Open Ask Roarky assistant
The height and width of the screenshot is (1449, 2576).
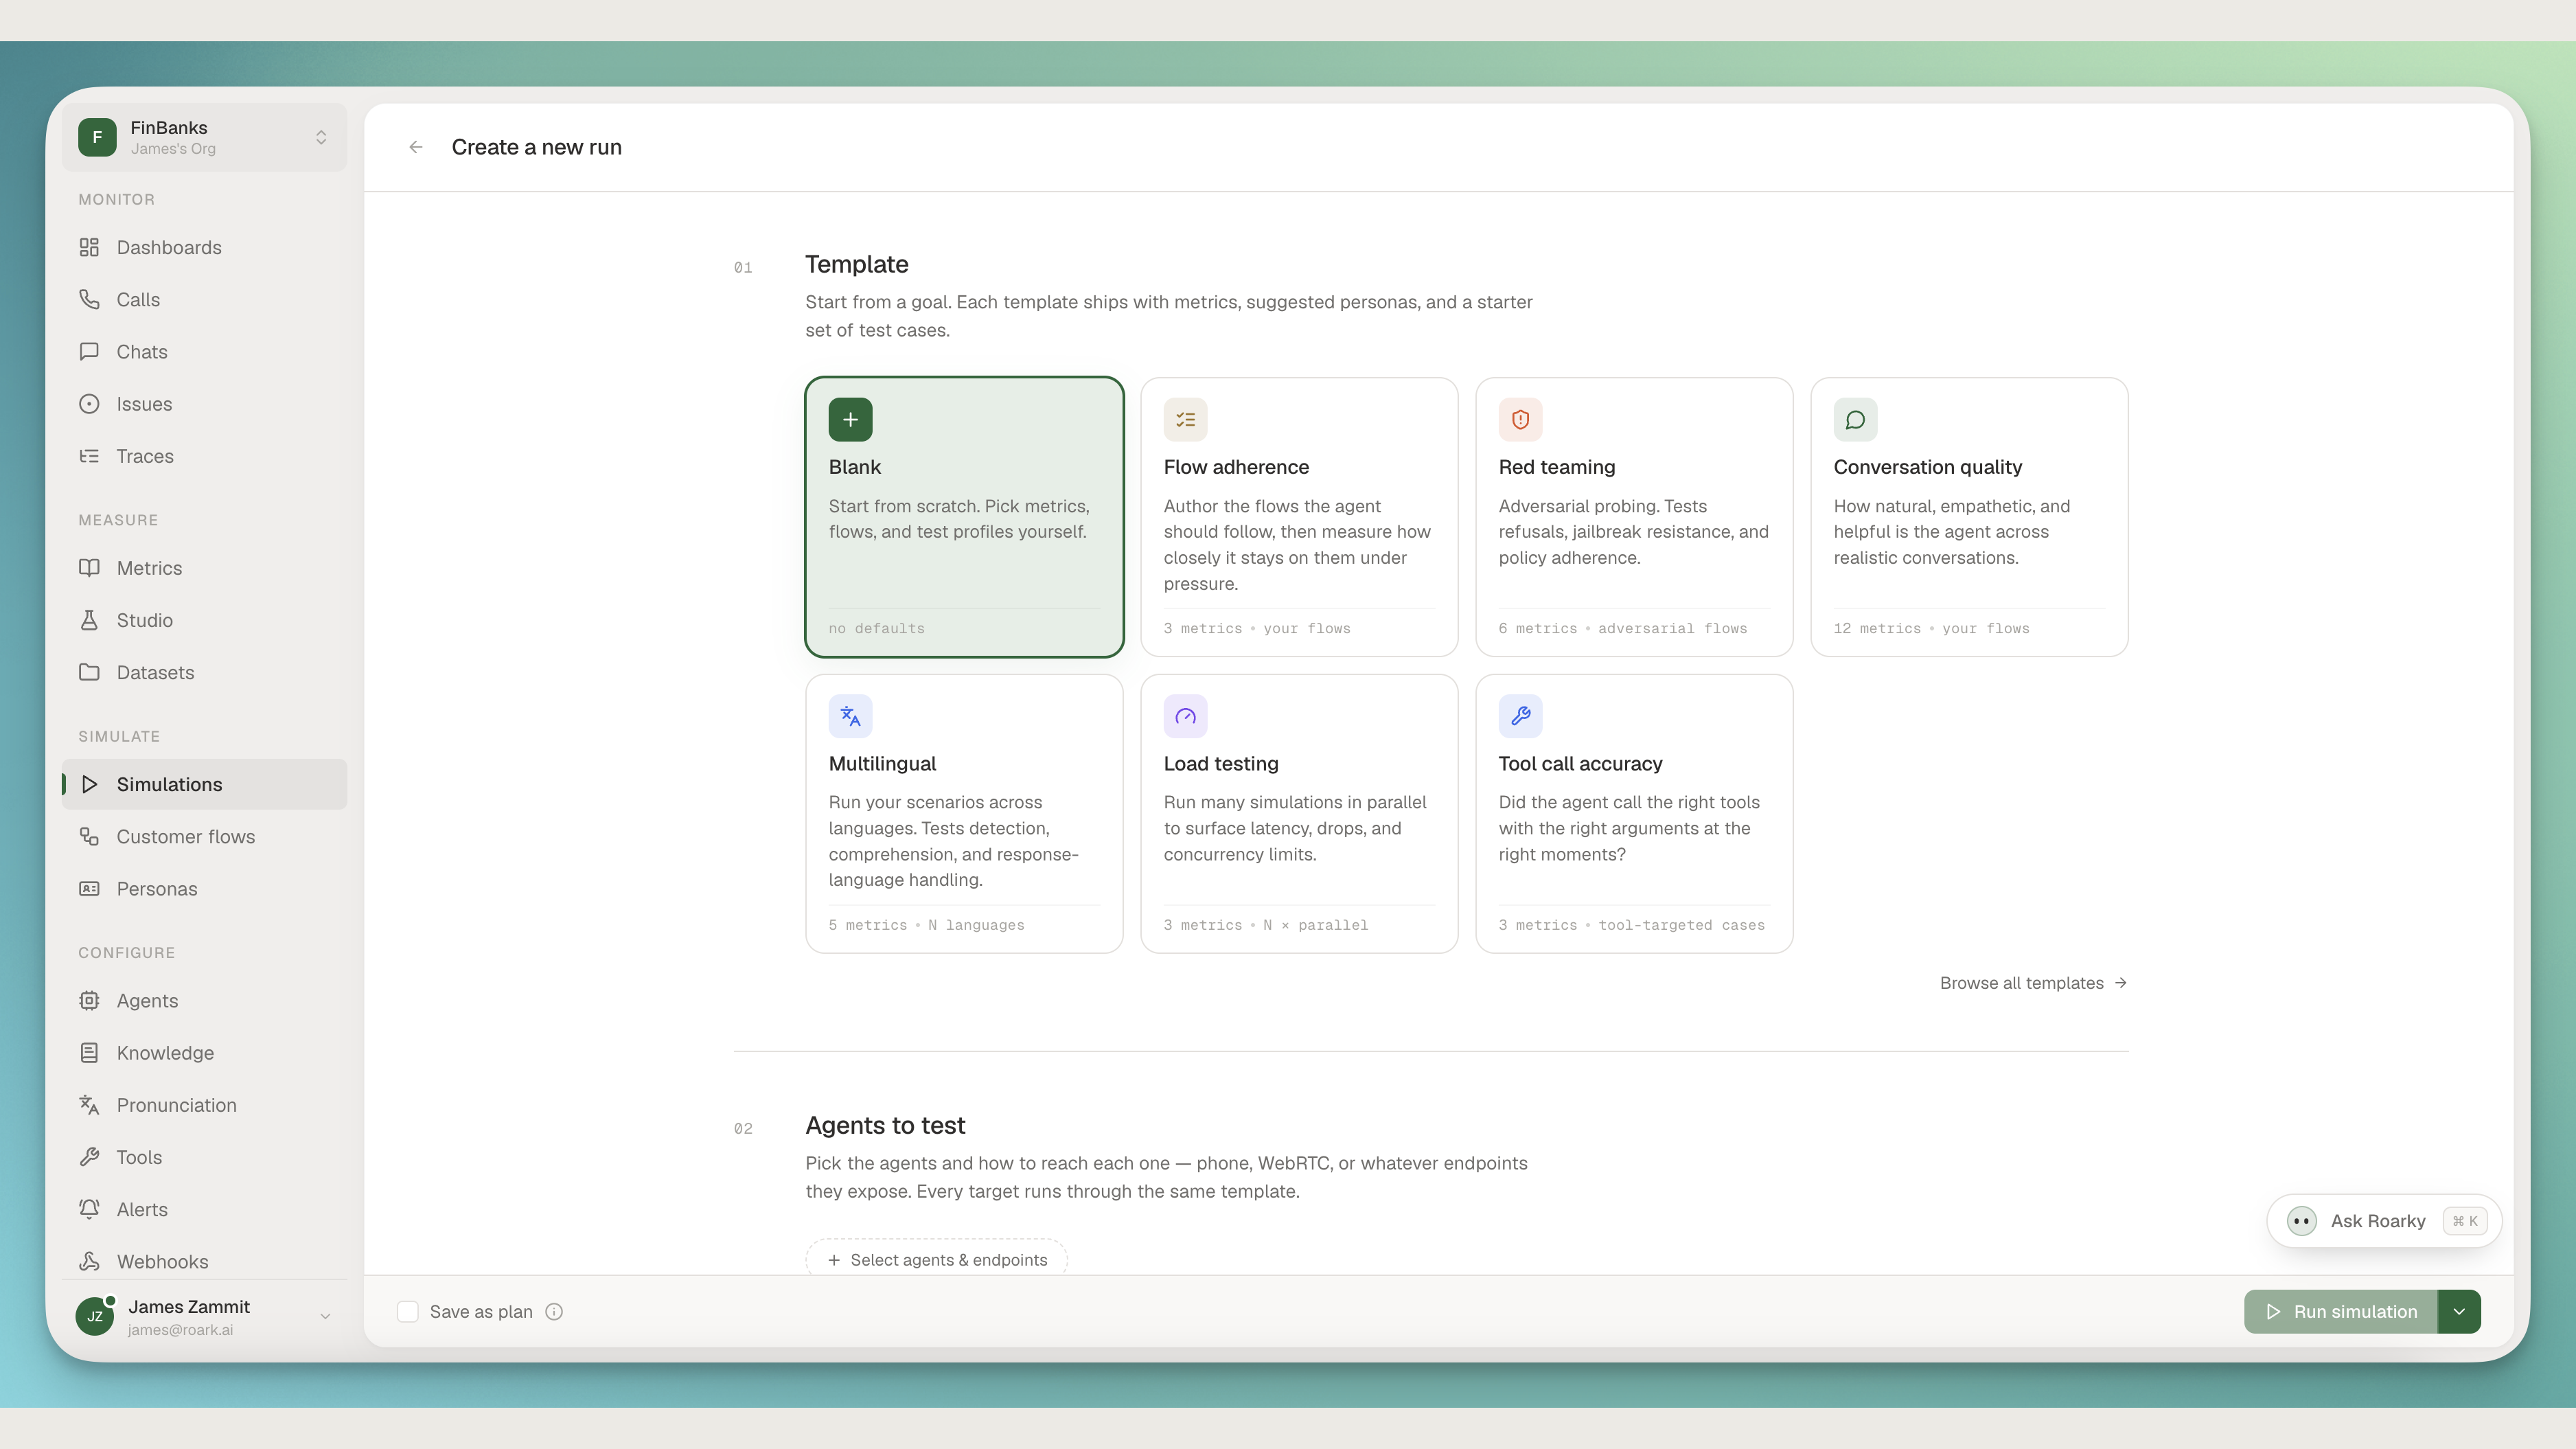pos(2384,1220)
